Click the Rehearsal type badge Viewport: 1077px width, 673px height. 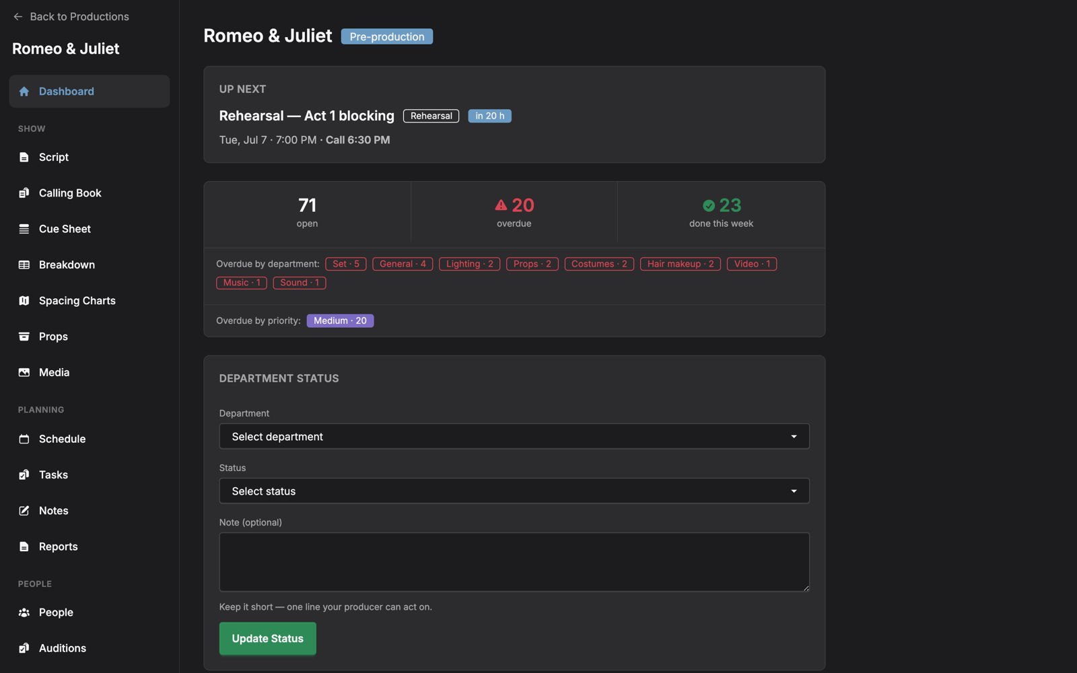point(431,116)
